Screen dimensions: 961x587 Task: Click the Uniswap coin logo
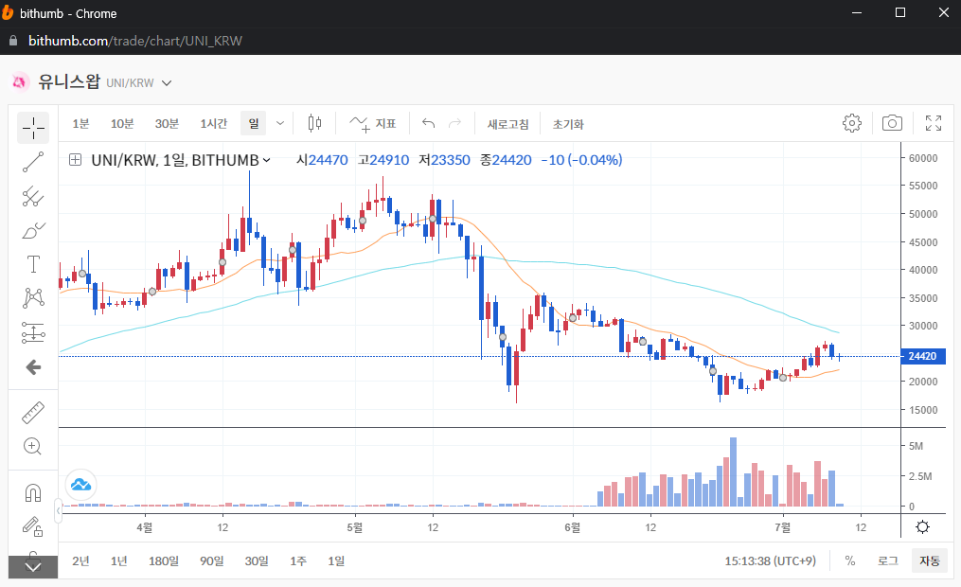[20, 81]
